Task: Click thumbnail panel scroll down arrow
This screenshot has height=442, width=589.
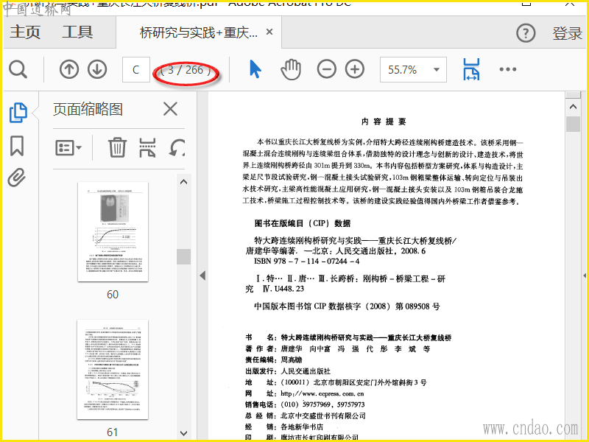Action: [x=183, y=433]
